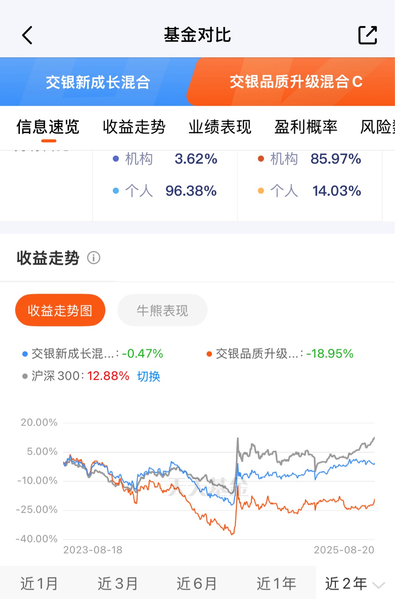Click 切换 to change benchmark index
395x599 pixels.
pyautogui.click(x=149, y=376)
